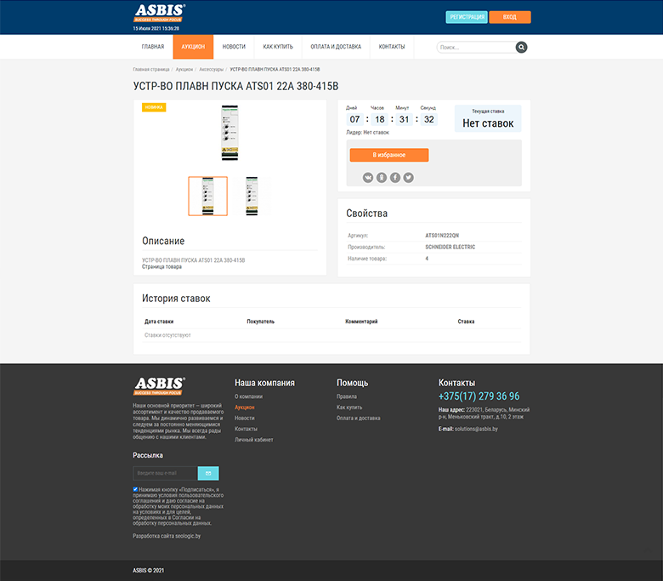
Task: Share the lot on VK
Action: coord(368,177)
